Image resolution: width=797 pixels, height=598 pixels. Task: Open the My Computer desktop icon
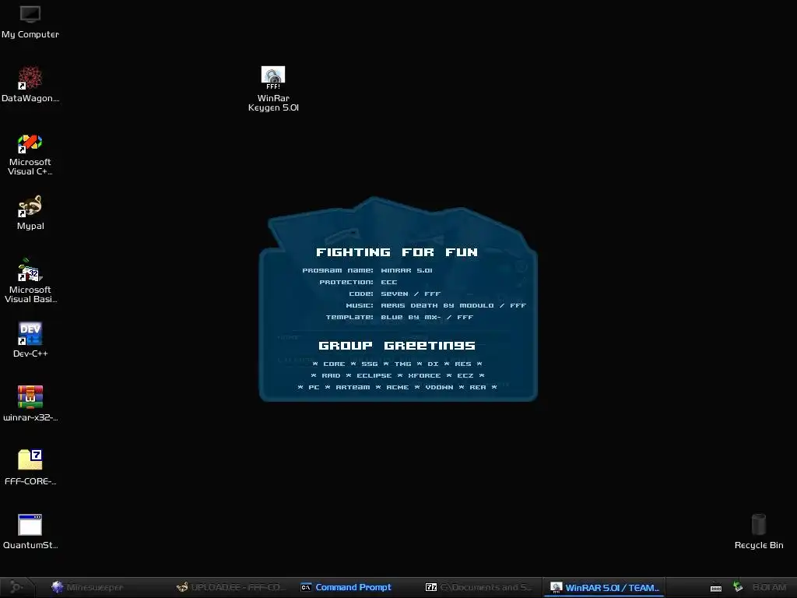pyautogui.click(x=30, y=21)
